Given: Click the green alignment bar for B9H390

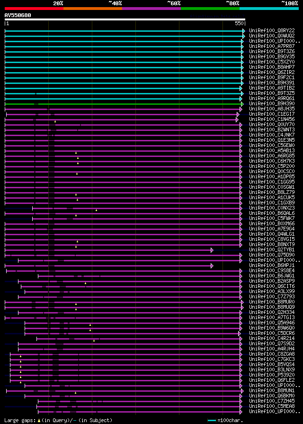Looking at the screenshot, I should (x=124, y=104).
